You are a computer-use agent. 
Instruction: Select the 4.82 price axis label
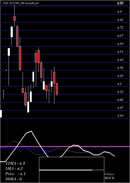[x=120, y=20]
